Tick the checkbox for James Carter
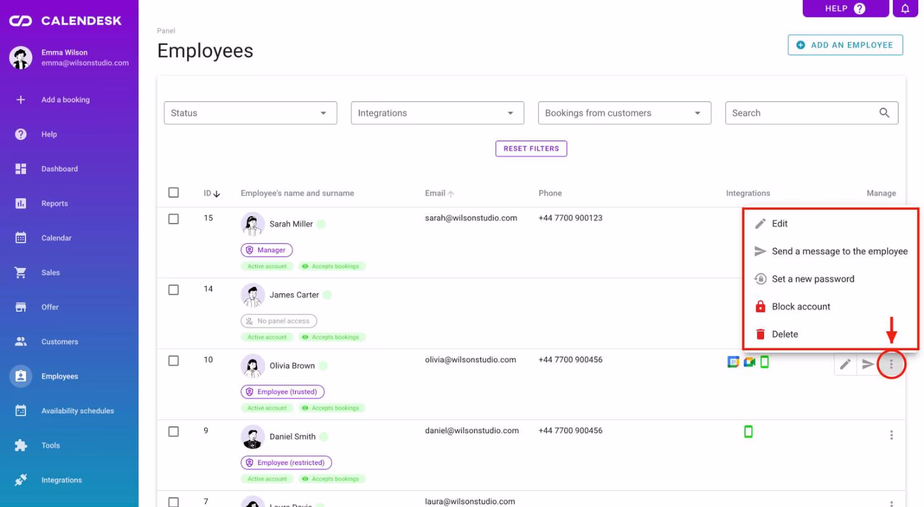Viewport: 924px width, 507px height. [174, 290]
